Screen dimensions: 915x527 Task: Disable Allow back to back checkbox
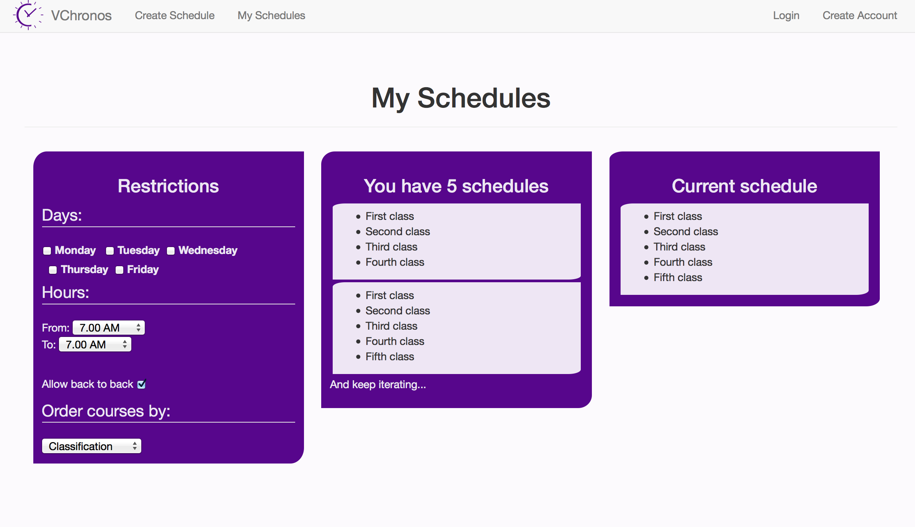point(142,384)
